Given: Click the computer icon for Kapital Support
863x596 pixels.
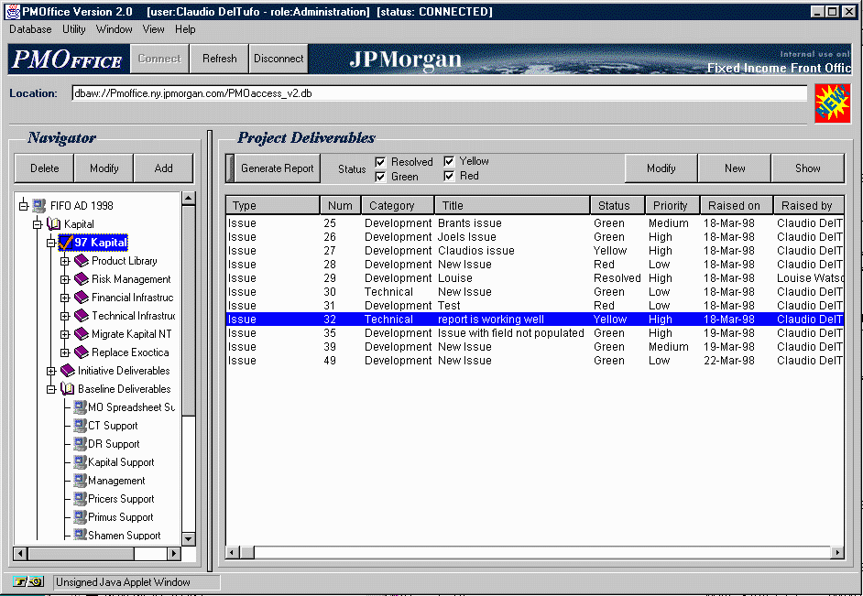Looking at the screenshot, I should click(x=81, y=461).
